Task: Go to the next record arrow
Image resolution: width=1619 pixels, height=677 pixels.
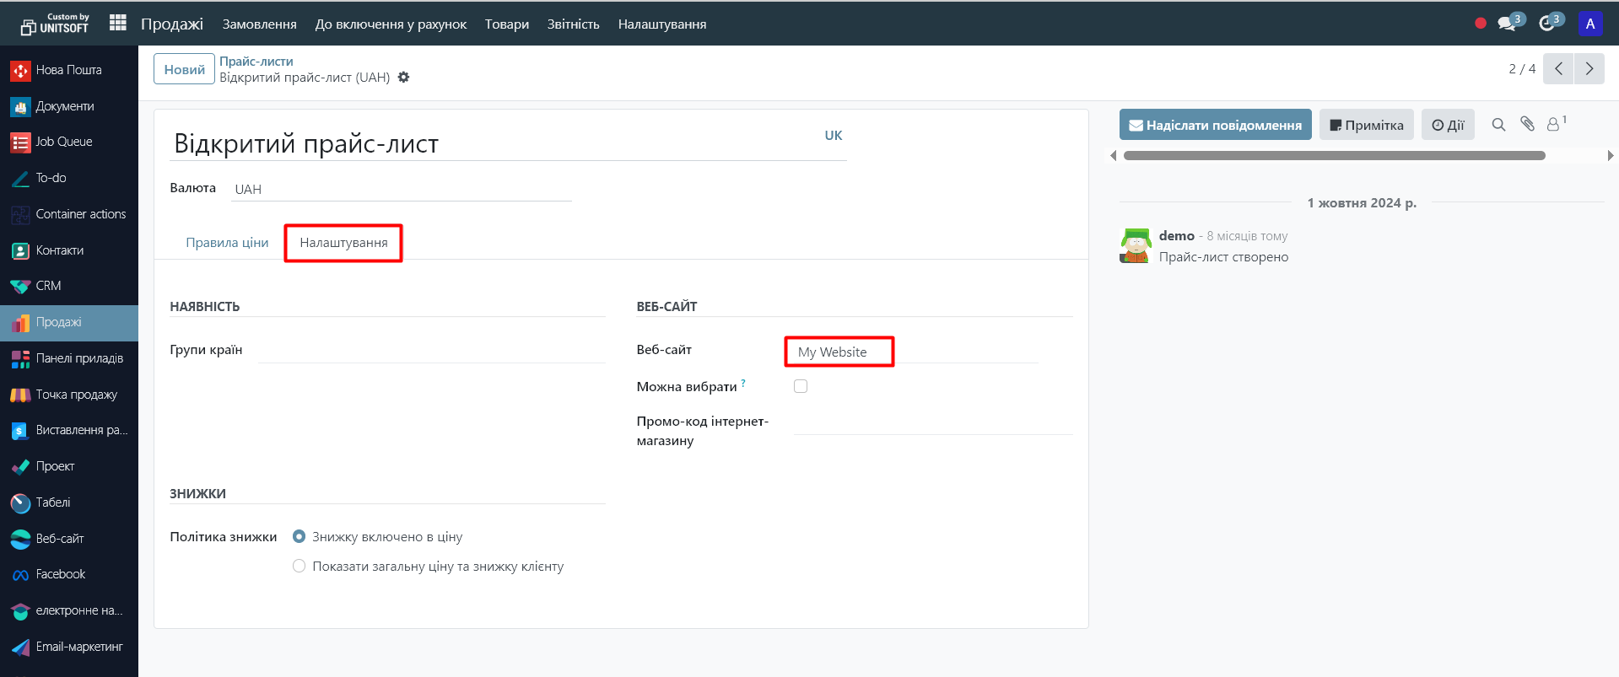Action: point(1589,69)
